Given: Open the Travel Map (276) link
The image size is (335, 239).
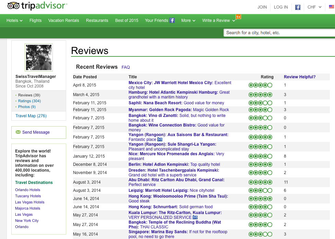Looking at the screenshot, I should point(31,116).
